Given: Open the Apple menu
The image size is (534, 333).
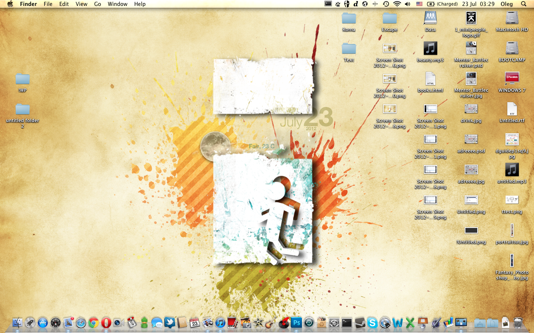Looking at the screenshot, I should (10, 4).
